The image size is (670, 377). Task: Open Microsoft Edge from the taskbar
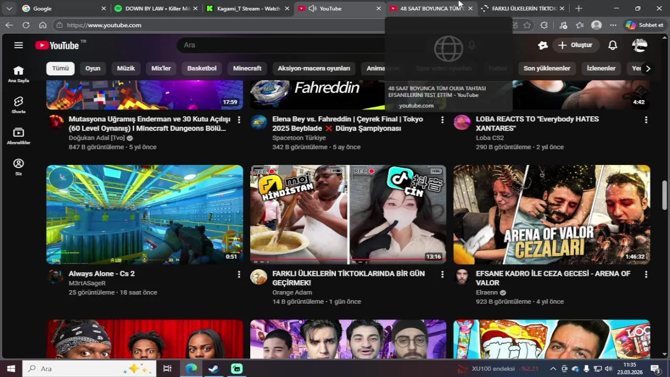191,369
